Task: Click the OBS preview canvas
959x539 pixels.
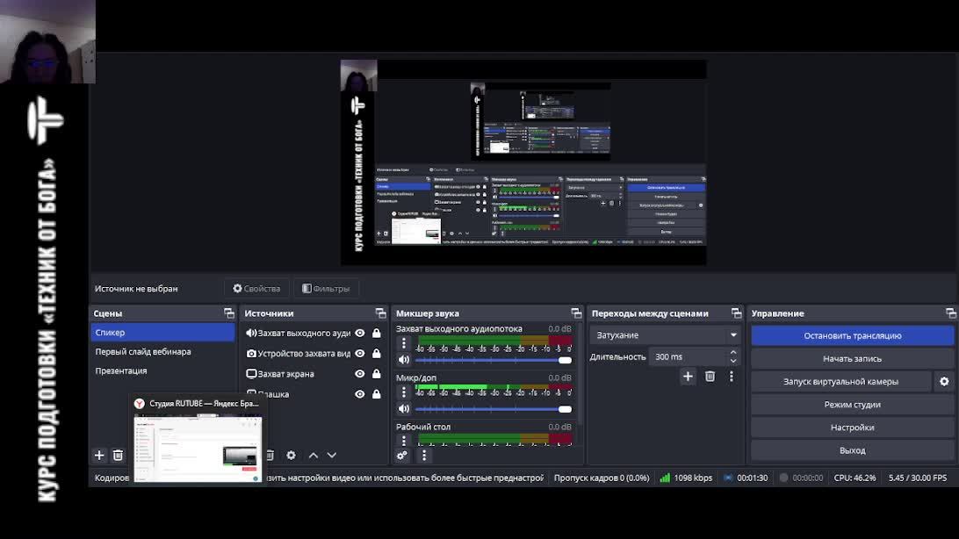Action: point(523,162)
